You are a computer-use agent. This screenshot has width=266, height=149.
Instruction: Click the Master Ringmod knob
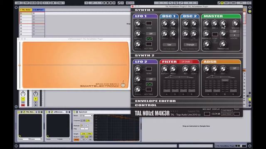click(206, 34)
